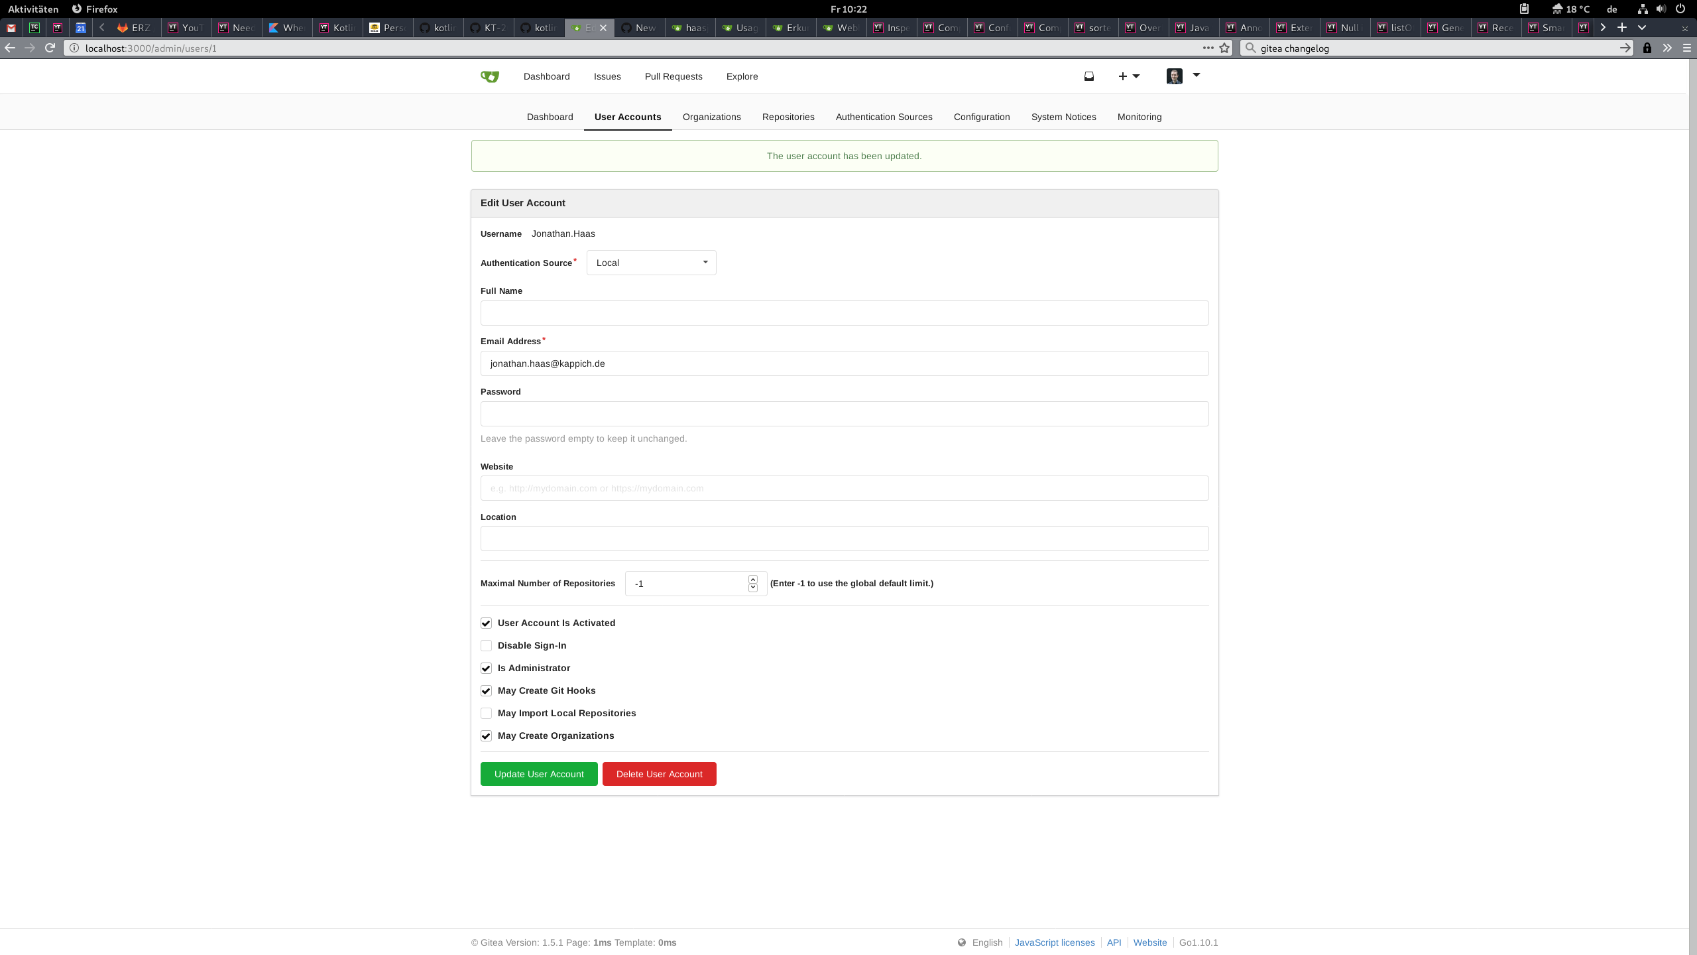Open Firefox hamburger menu icon
1697x955 pixels.
1687,48
